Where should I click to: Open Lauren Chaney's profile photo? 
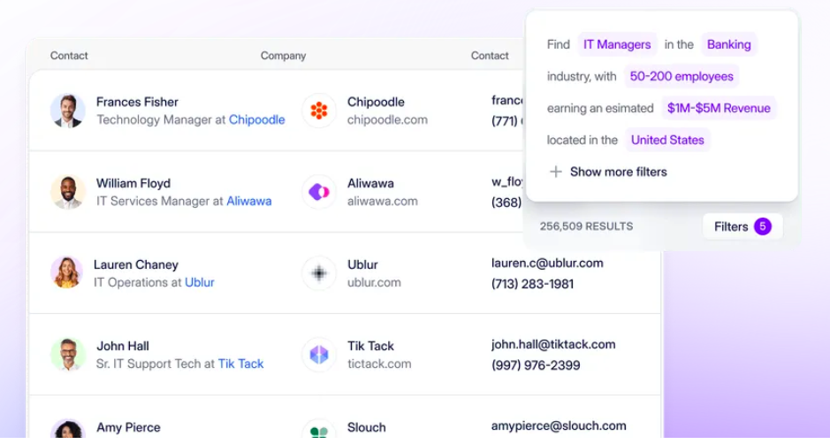pyautogui.click(x=66, y=273)
